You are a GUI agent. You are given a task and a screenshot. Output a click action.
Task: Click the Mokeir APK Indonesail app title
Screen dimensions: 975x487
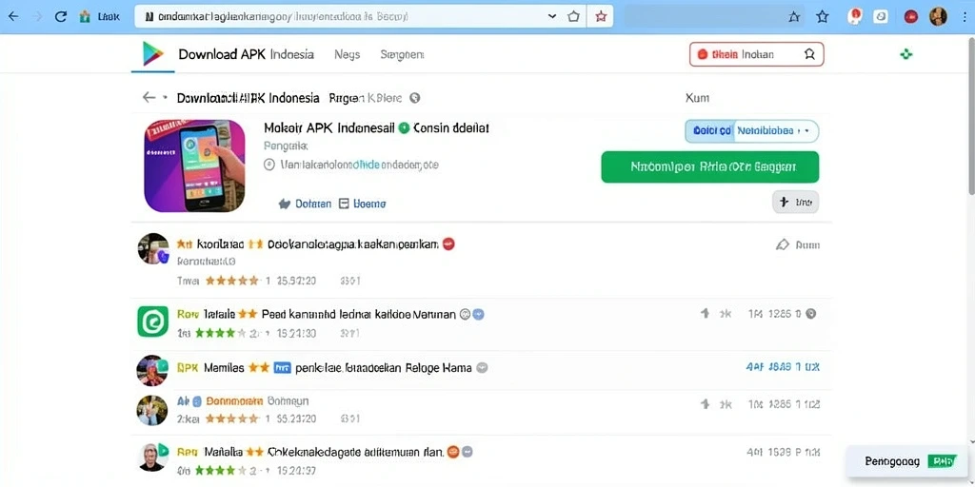[x=329, y=128]
